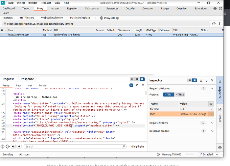The width and height of the screenshot is (230, 166).
Task: Click the globe browser icon
Action: click(215, 9)
